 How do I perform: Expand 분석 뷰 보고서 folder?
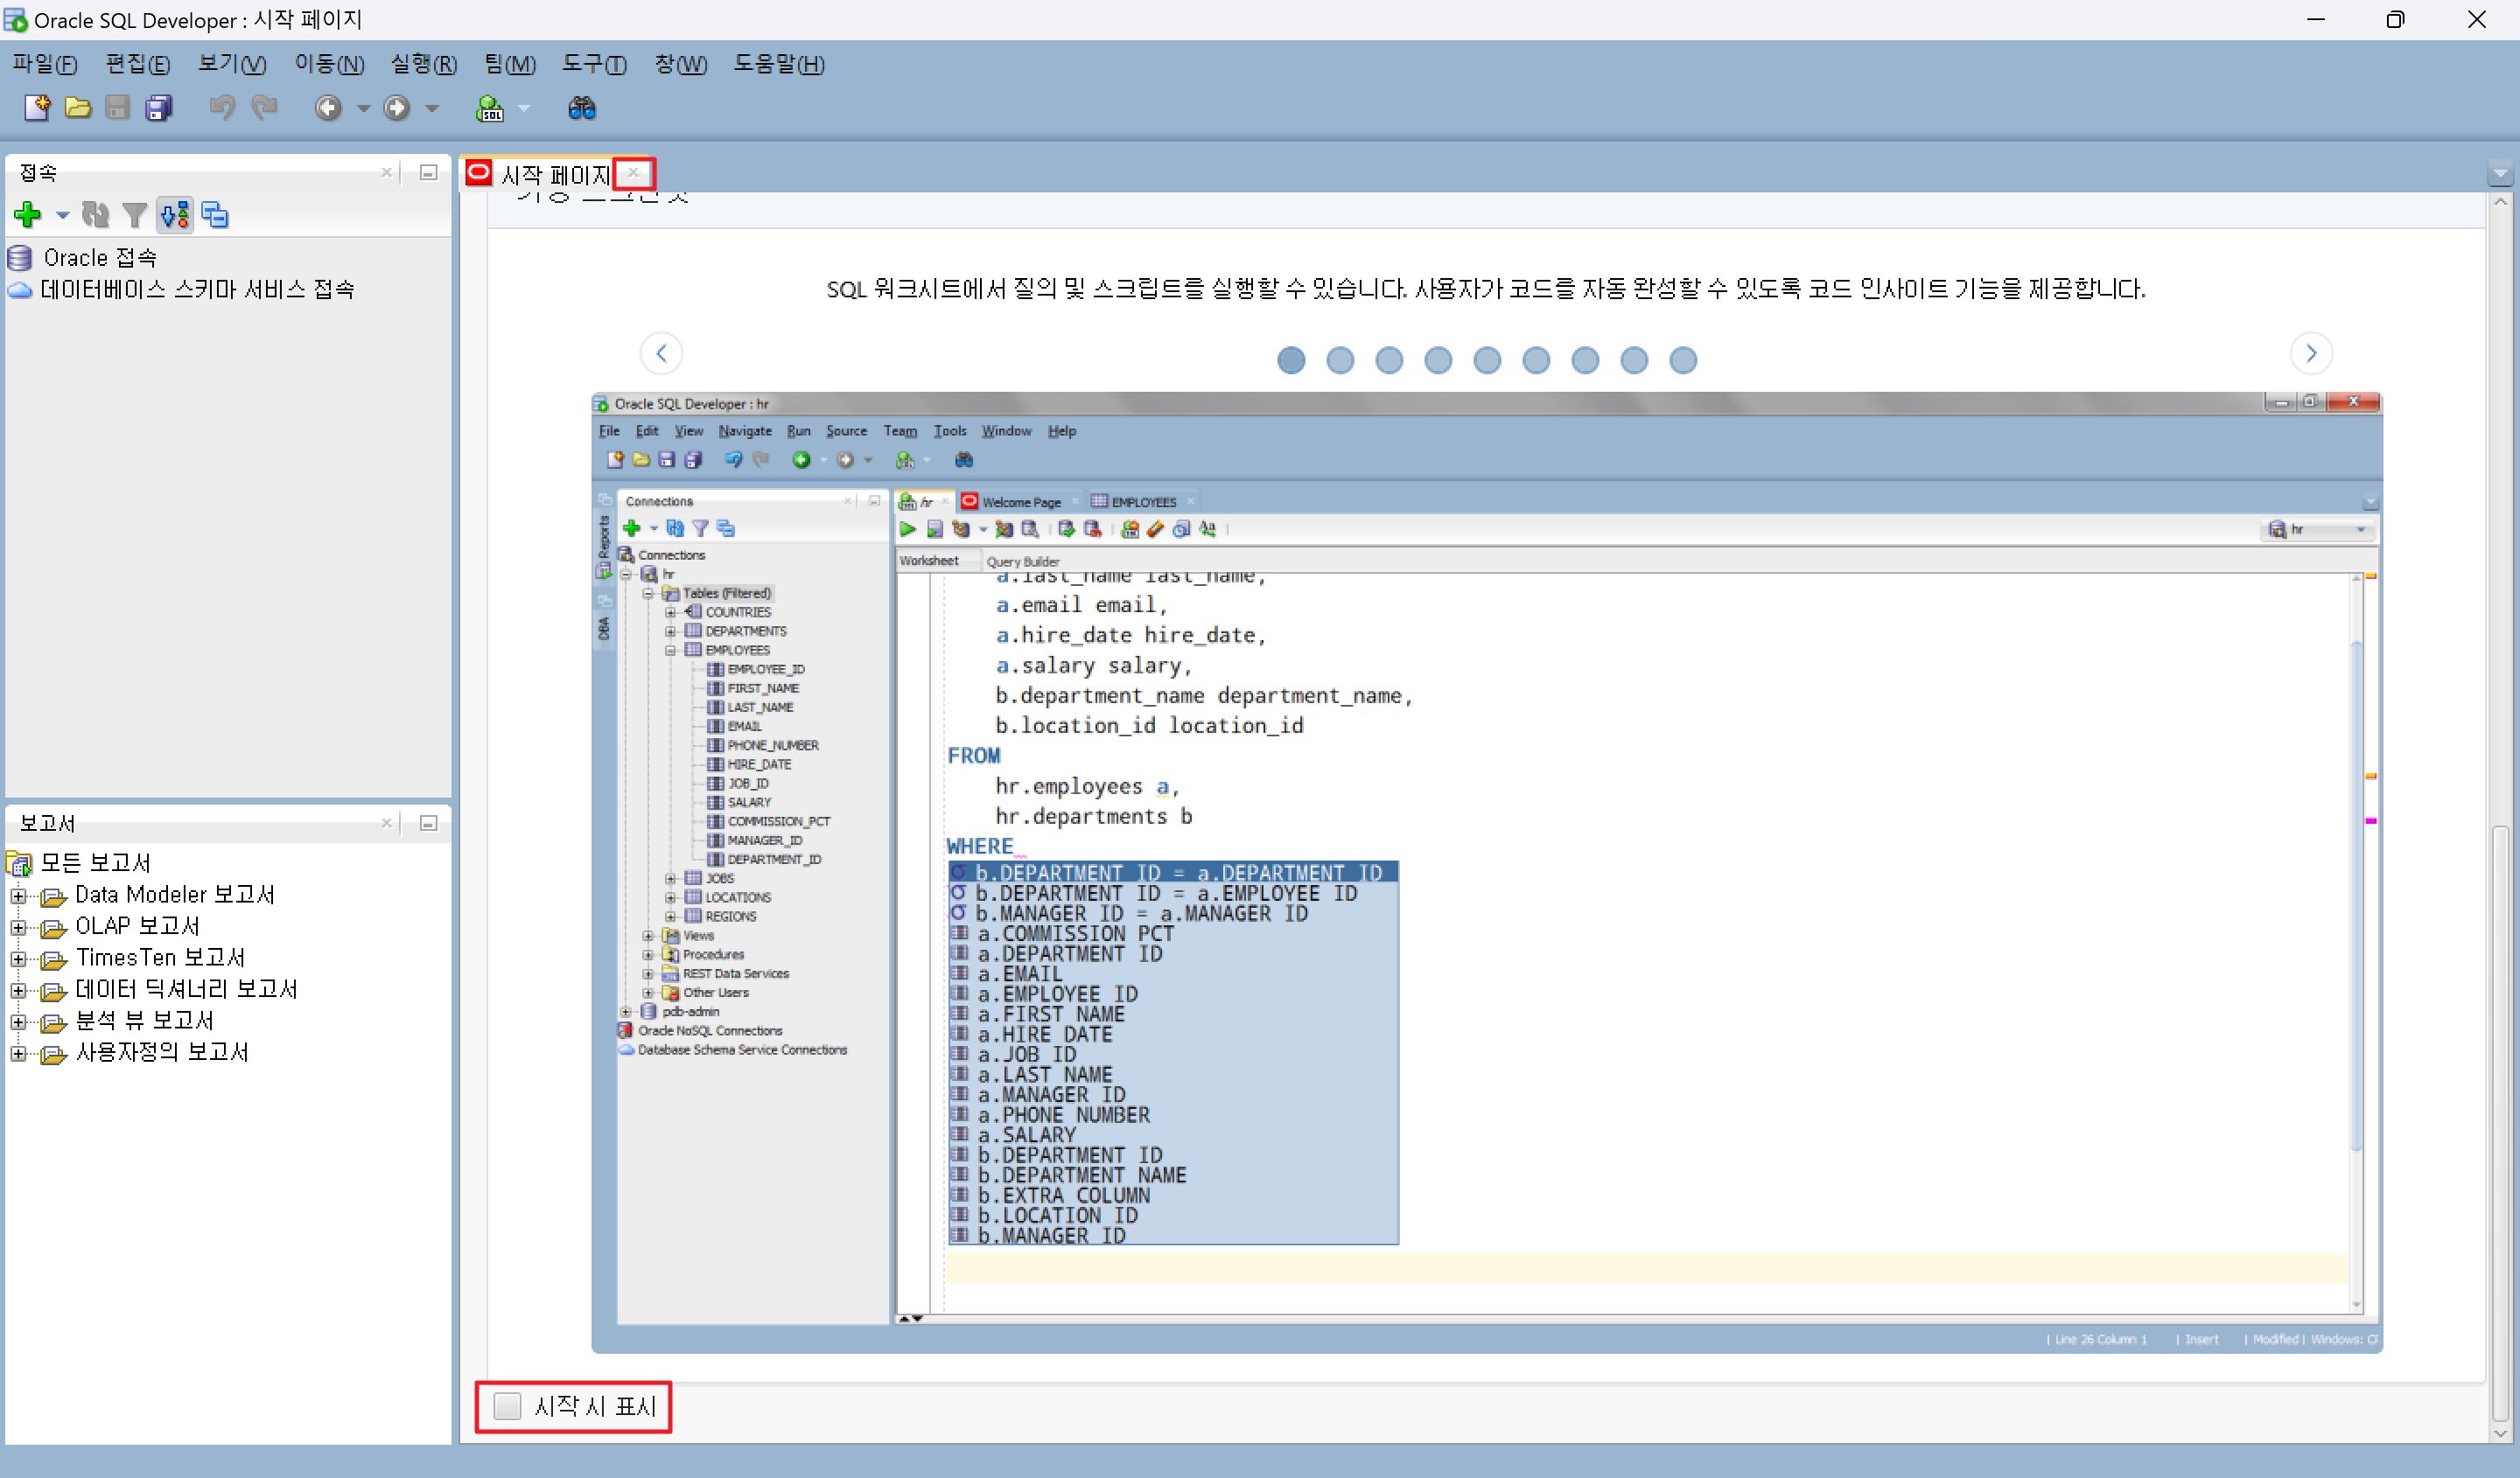(x=18, y=1021)
